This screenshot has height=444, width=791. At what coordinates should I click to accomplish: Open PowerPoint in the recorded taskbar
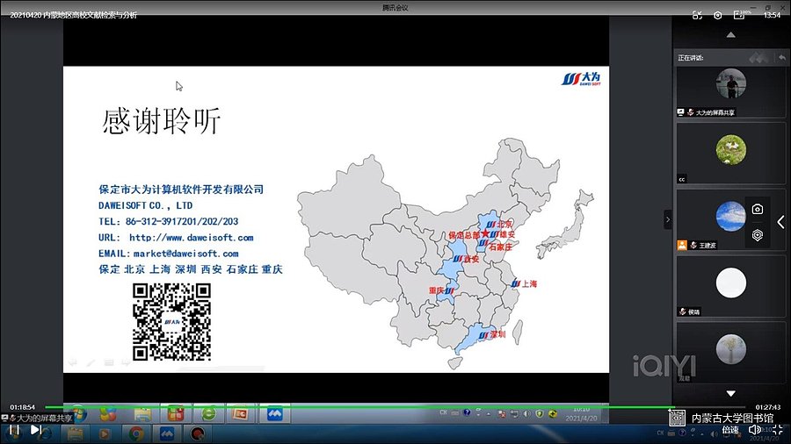[x=241, y=414]
